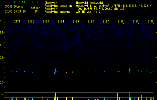
Task: Click time marker 2136
Action: 91,21
